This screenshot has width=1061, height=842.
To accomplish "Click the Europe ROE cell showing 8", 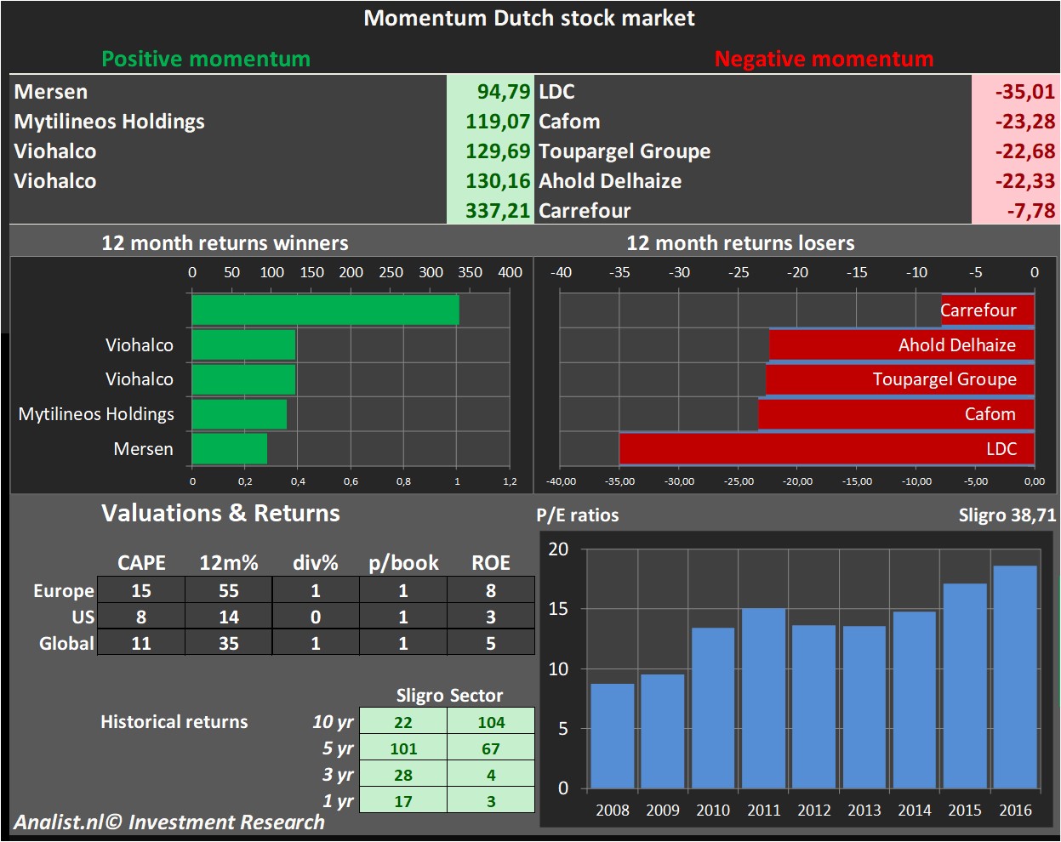I will [x=491, y=590].
